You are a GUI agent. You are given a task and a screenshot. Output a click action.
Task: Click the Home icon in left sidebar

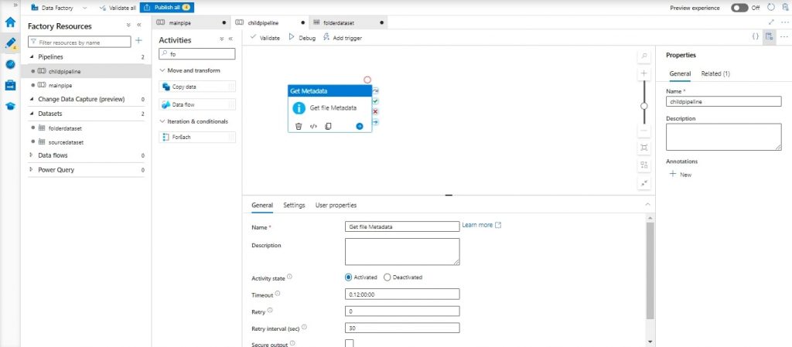[x=11, y=22]
